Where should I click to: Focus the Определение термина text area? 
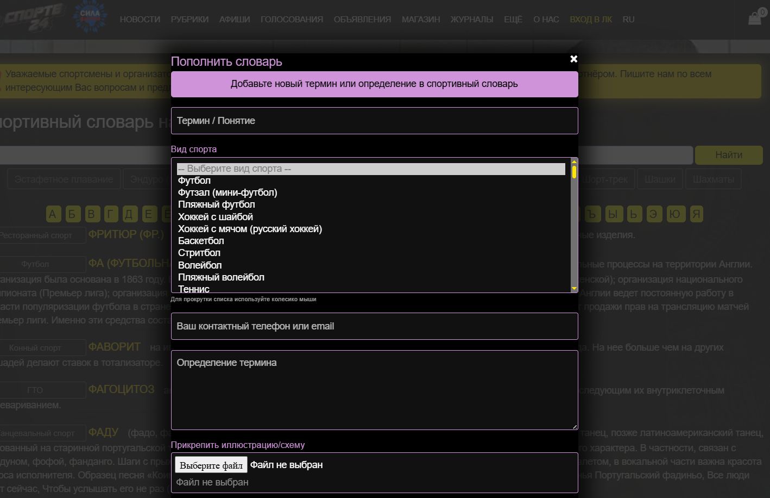click(374, 390)
